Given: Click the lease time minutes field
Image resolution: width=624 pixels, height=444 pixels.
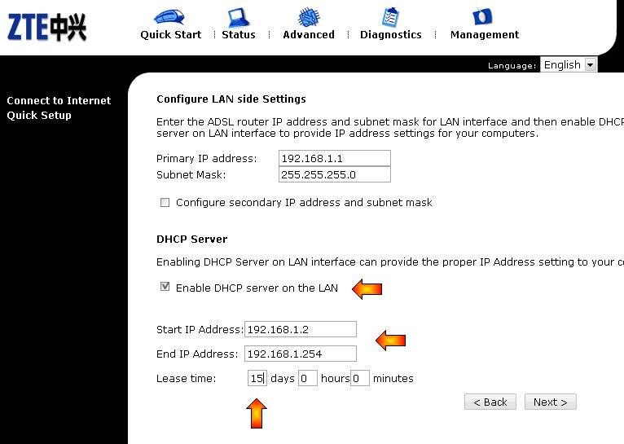Looking at the screenshot, I should [x=360, y=378].
